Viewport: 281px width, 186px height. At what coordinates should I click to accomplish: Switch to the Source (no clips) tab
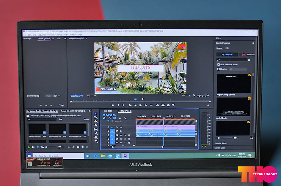click(44, 39)
